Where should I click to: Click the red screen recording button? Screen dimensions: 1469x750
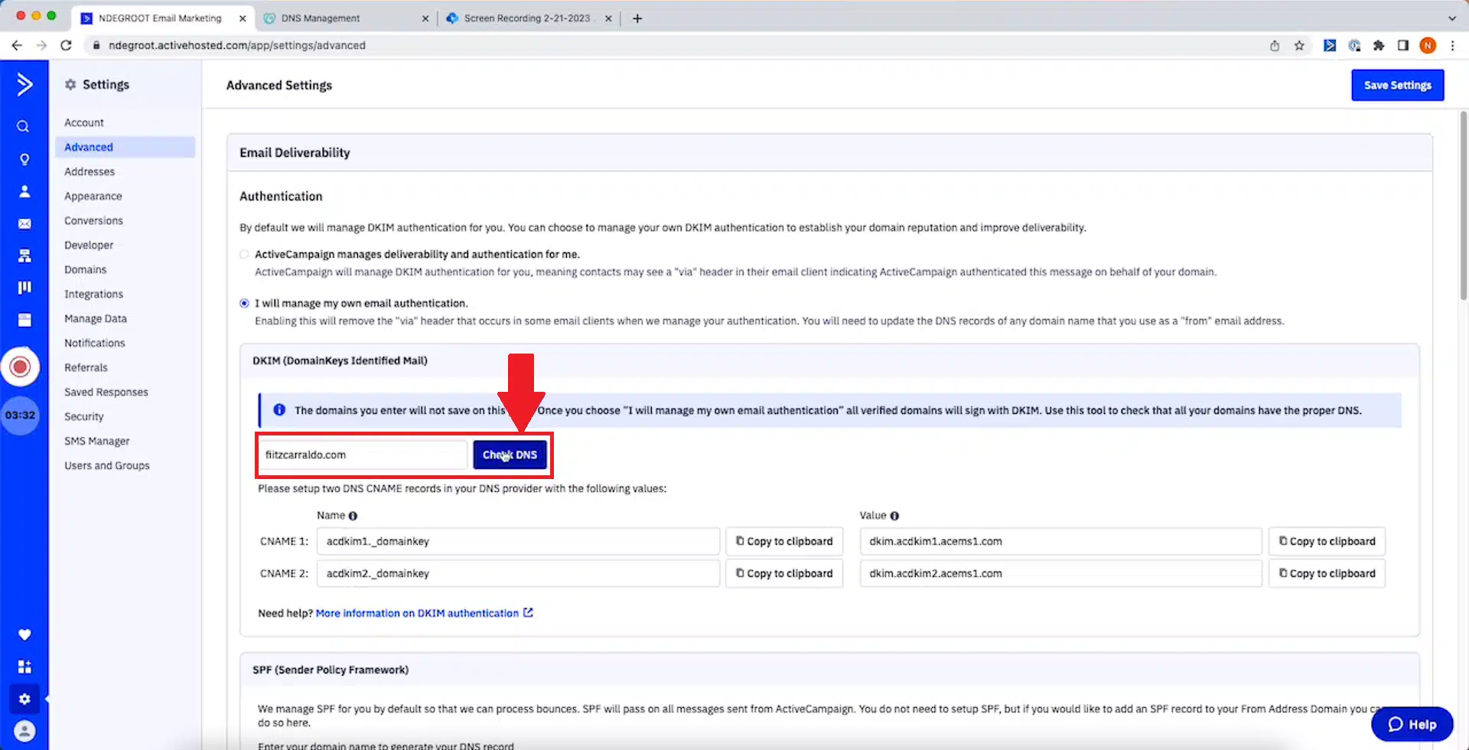pos(21,367)
